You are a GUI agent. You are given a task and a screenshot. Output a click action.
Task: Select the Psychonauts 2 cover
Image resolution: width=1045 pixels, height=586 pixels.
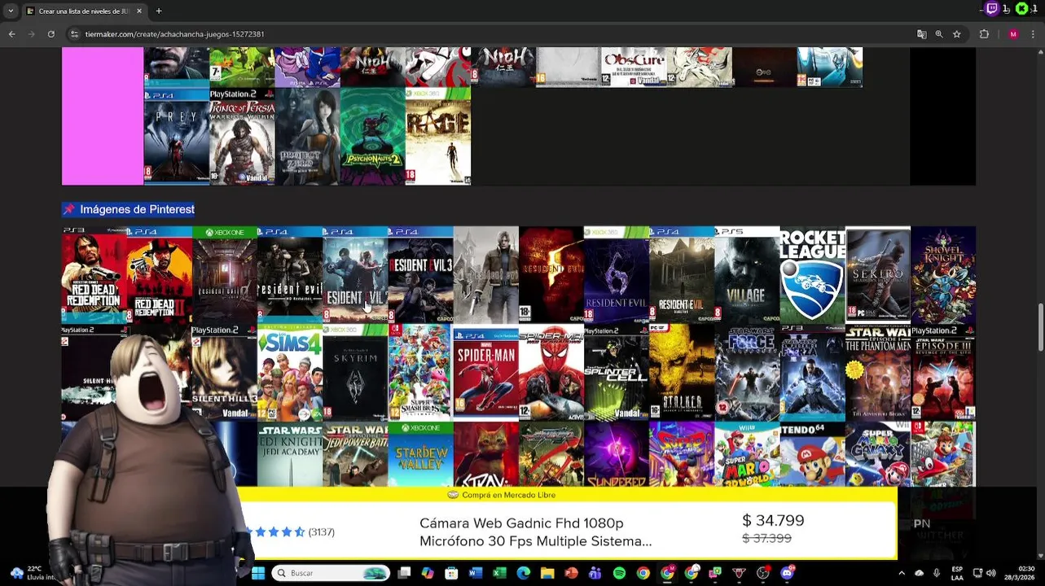tap(372, 136)
